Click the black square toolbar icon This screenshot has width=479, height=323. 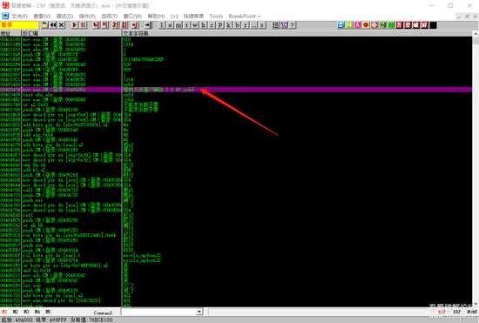tap(433, 25)
